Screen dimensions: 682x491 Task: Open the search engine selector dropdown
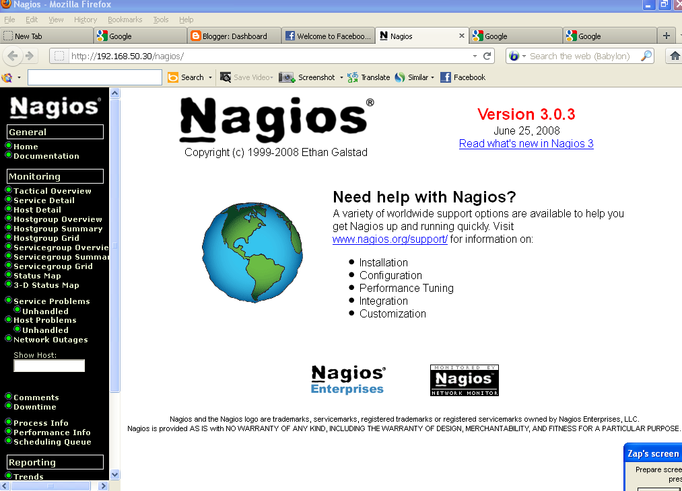click(x=524, y=56)
